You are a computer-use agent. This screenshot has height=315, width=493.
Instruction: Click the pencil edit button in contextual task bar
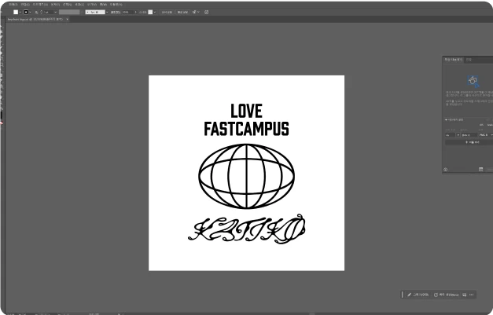418,295
